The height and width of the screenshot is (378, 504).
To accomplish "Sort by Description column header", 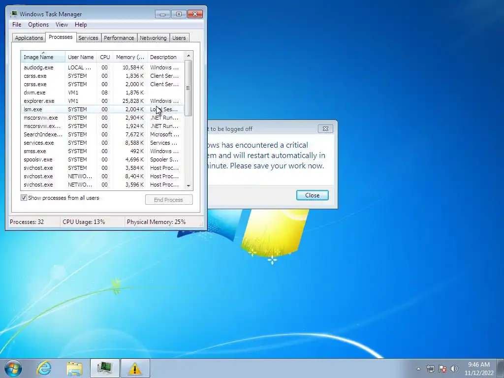I will pyautogui.click(x=166, y=57).
